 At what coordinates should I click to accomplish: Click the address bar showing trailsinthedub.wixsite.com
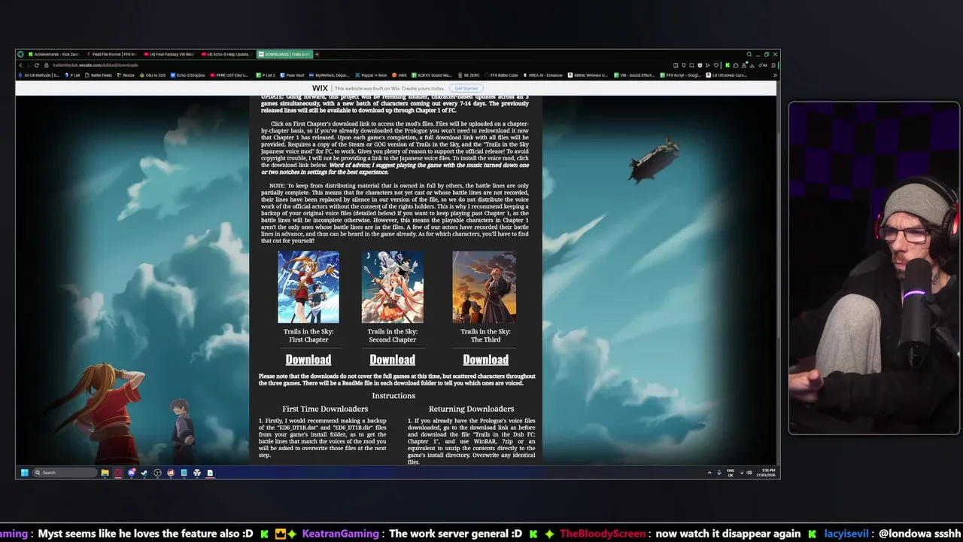click(x=95, y=65)
